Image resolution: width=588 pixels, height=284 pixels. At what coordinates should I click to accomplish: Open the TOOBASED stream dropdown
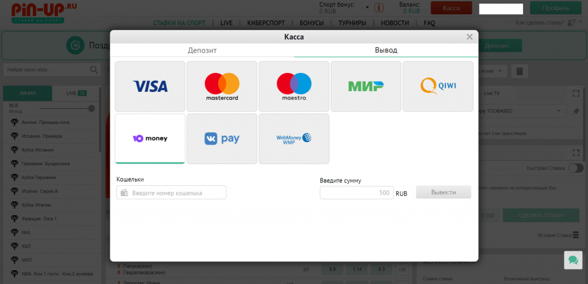[523, 111]
